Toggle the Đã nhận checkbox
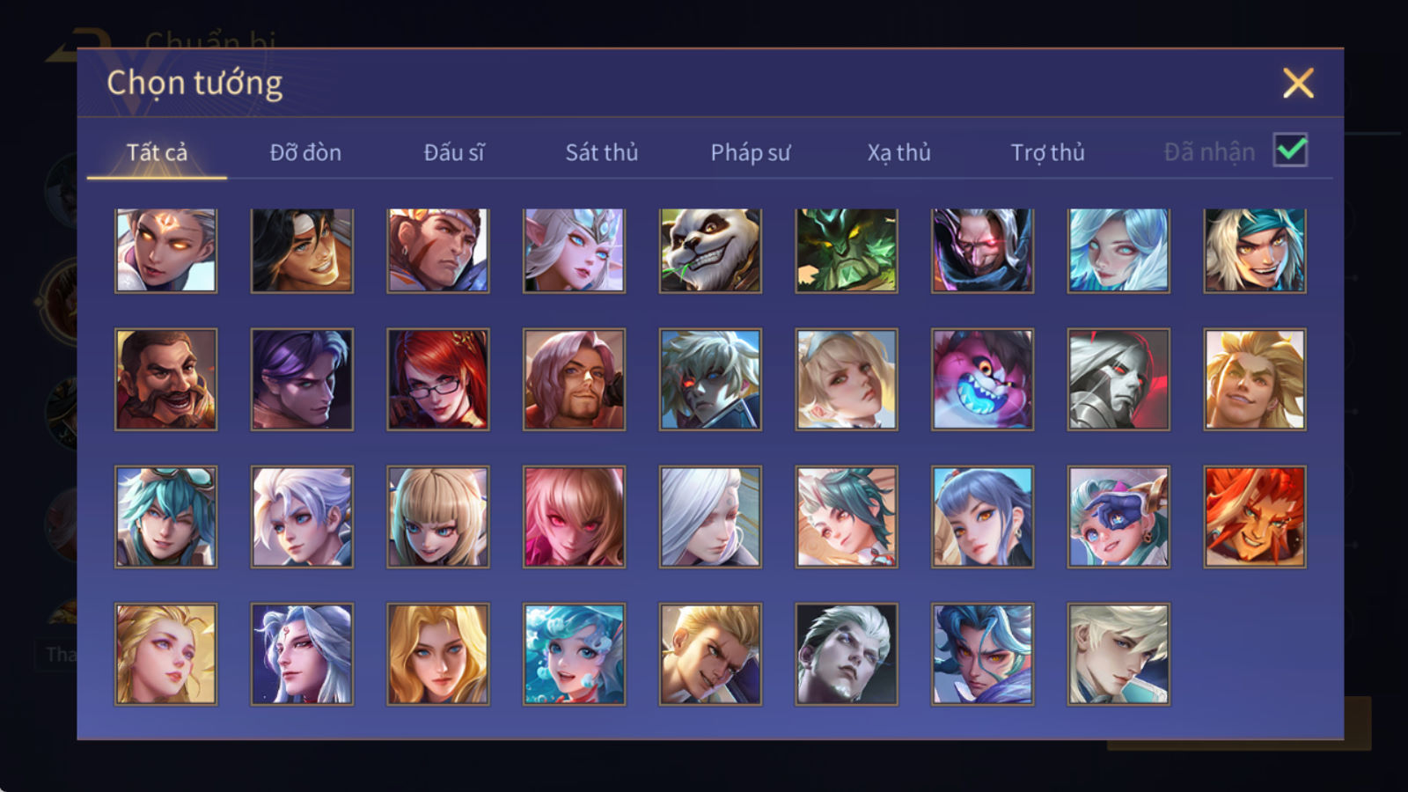 (1290, 150)
